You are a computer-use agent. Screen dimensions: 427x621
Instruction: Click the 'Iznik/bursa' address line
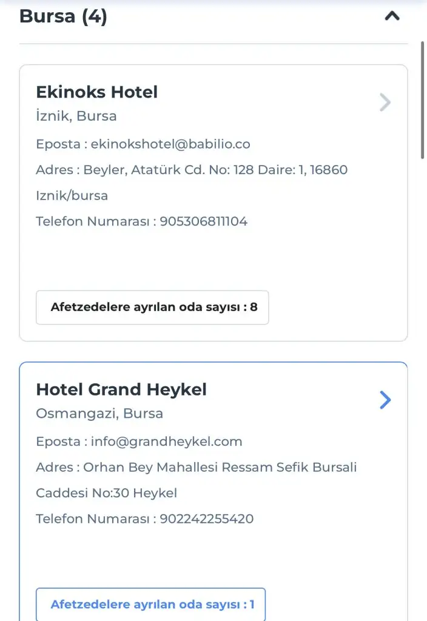pos(72,196)
